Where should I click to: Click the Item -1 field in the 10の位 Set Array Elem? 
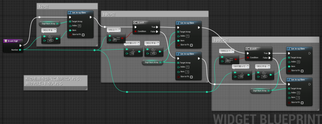point(187,72)
